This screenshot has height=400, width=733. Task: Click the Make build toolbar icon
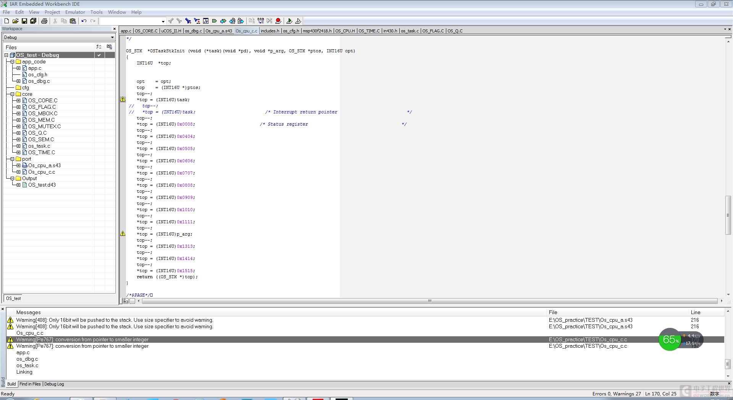(261, 21)
